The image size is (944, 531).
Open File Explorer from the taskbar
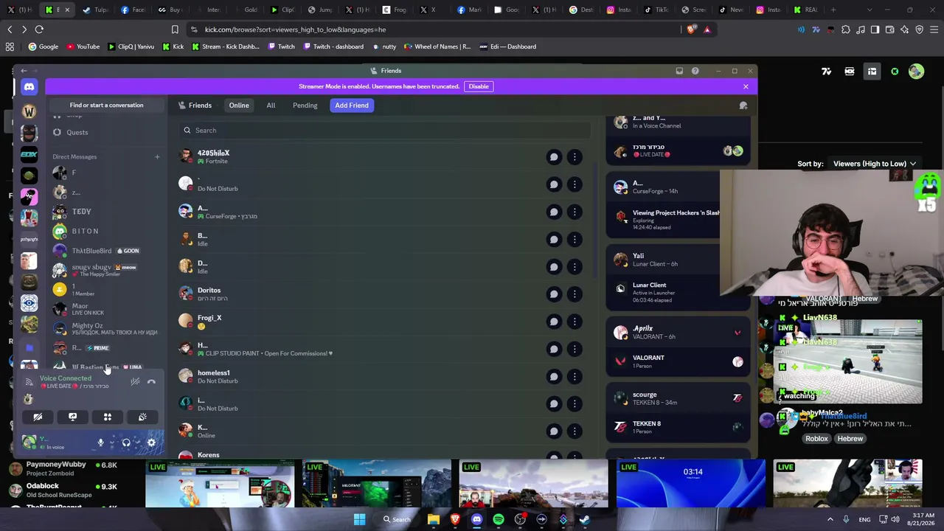tap(434, 519)
